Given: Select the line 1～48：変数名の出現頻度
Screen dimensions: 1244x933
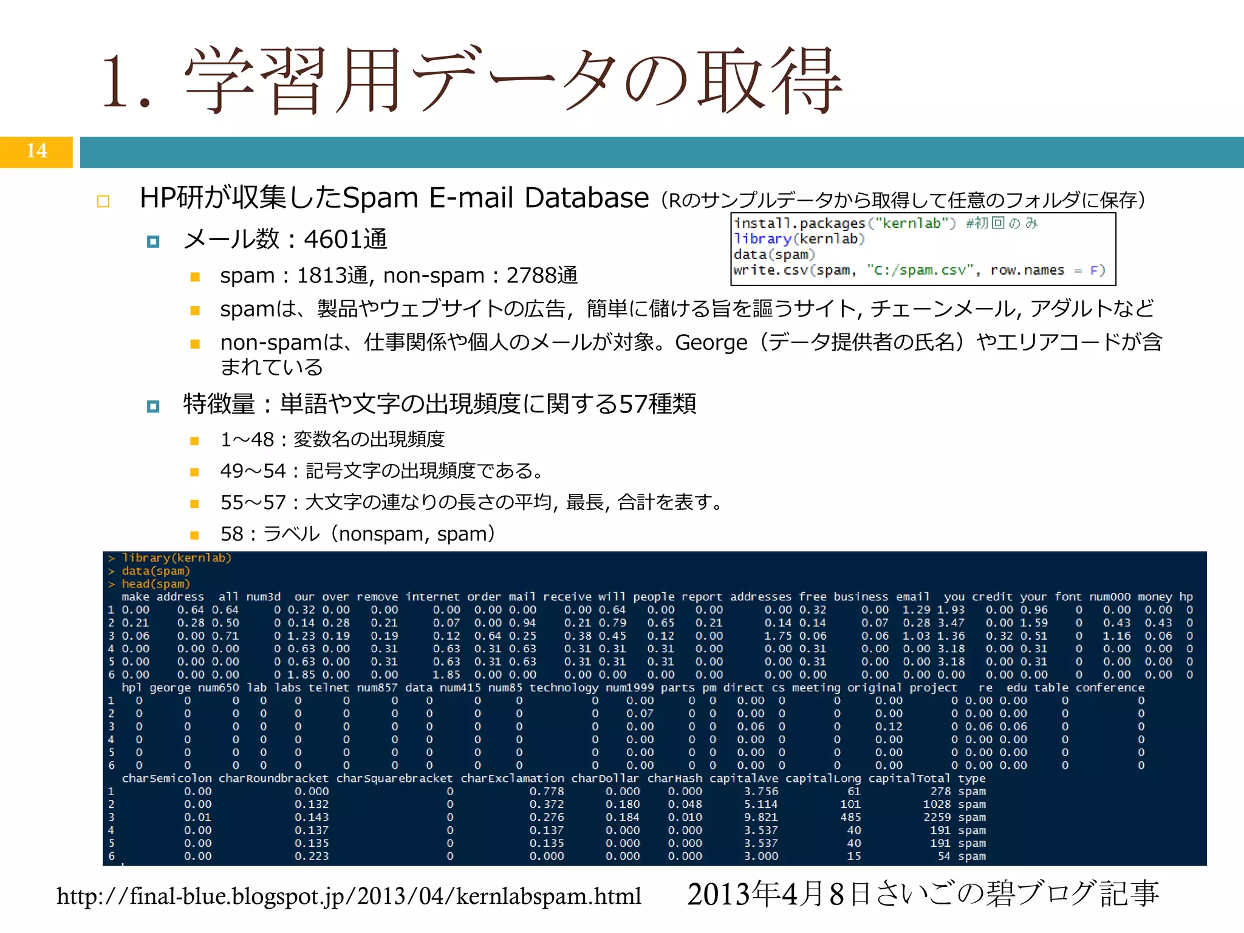Looking at the screenshot, I should pos(333,439).
